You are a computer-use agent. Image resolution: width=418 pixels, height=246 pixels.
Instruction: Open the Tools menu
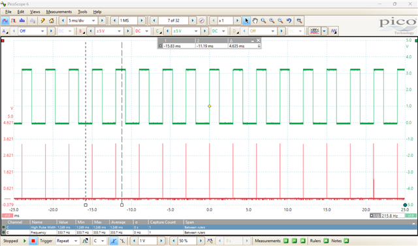tap(82, 12)
